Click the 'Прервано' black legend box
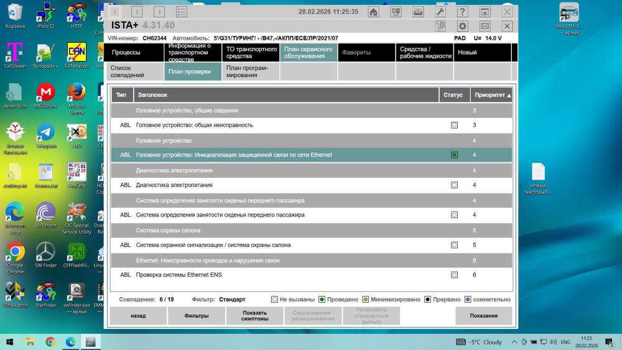The image size is (622, 350). click(x=428, y=299)
